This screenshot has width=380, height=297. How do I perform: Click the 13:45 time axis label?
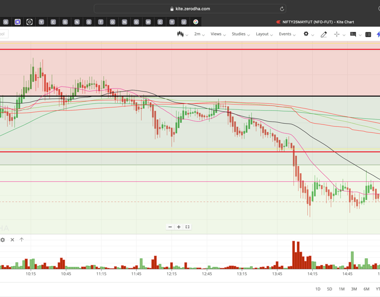(x=277, y=274)
